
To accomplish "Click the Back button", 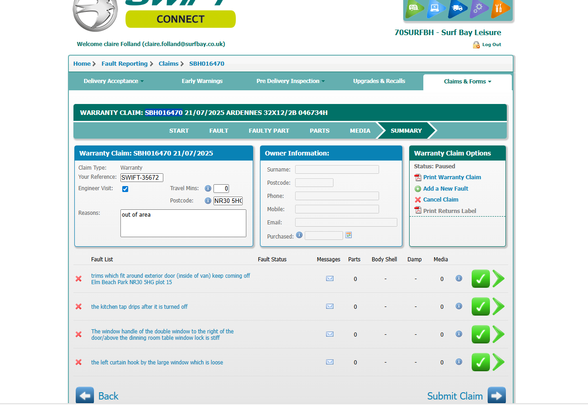I will (97, 396).
